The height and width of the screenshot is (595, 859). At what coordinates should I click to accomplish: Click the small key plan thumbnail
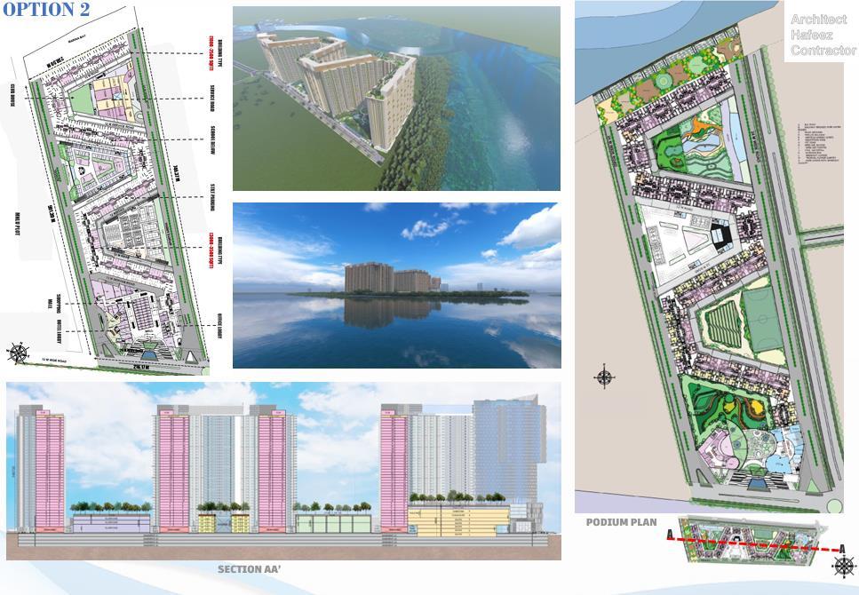[x=752, y=540]
